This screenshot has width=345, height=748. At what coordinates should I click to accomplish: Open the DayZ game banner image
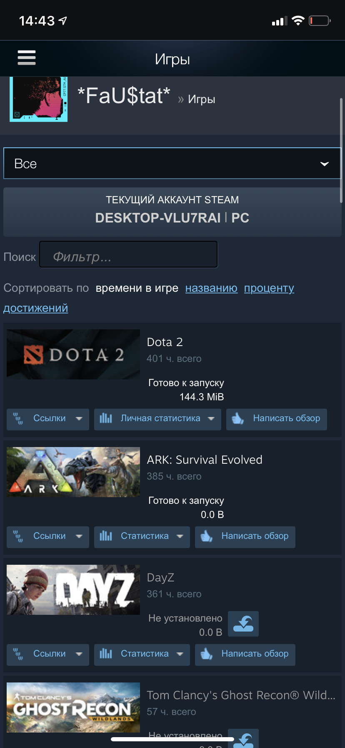click(73, 590)
